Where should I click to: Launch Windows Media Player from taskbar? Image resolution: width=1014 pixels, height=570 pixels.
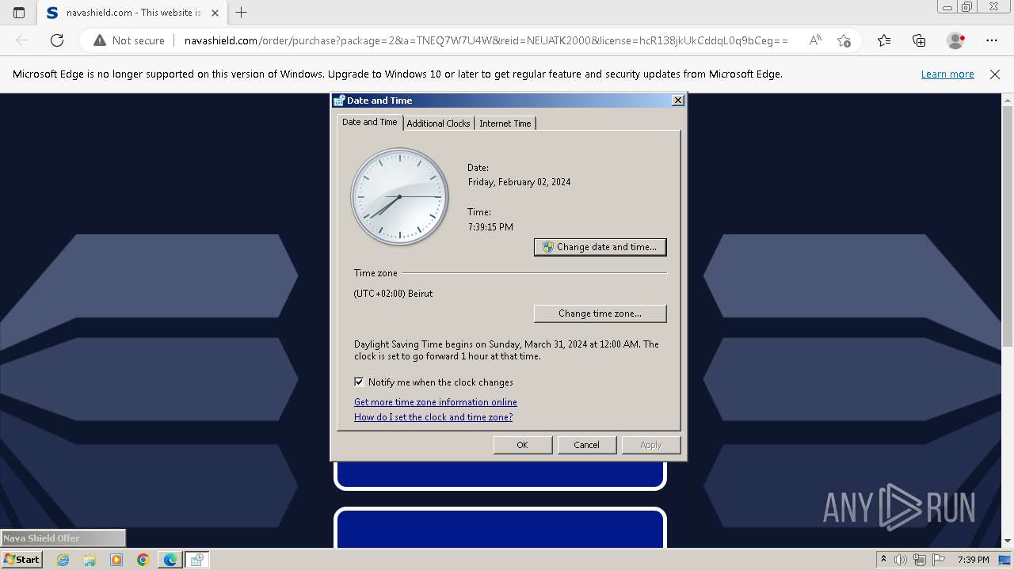tap(116, 560)
